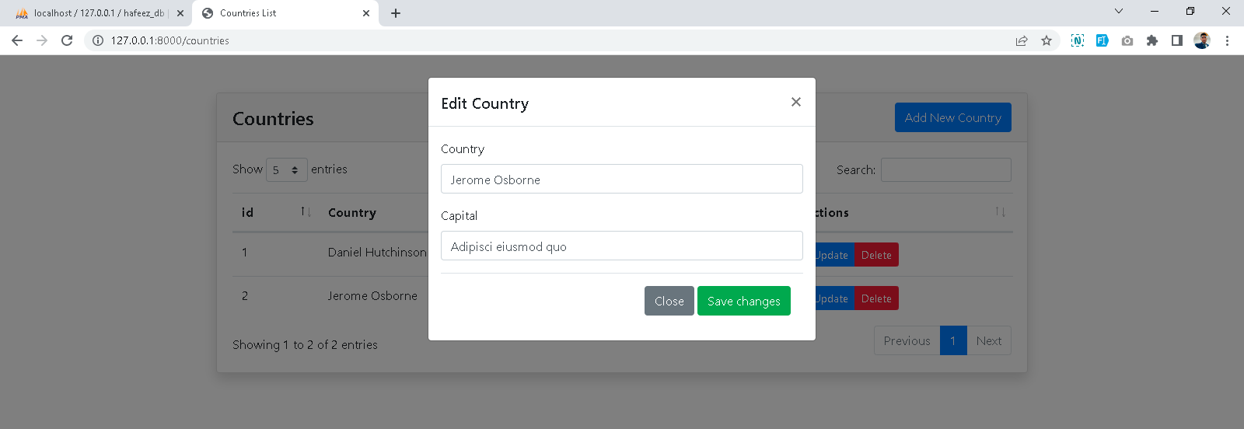The image size is (1244, 429).
Task: Update the Jerome Osborne row
Action: pyautogui.click(x=834, y=298)
